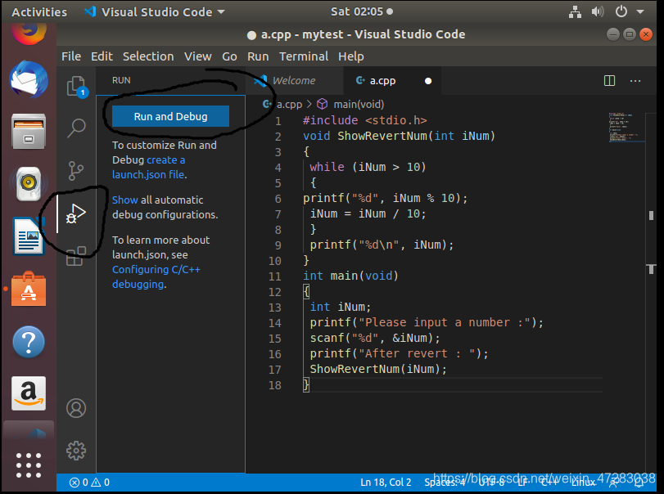Open Files manager from the dock
The height and width of the screenshot is (494, 664).
pos(29,131)
